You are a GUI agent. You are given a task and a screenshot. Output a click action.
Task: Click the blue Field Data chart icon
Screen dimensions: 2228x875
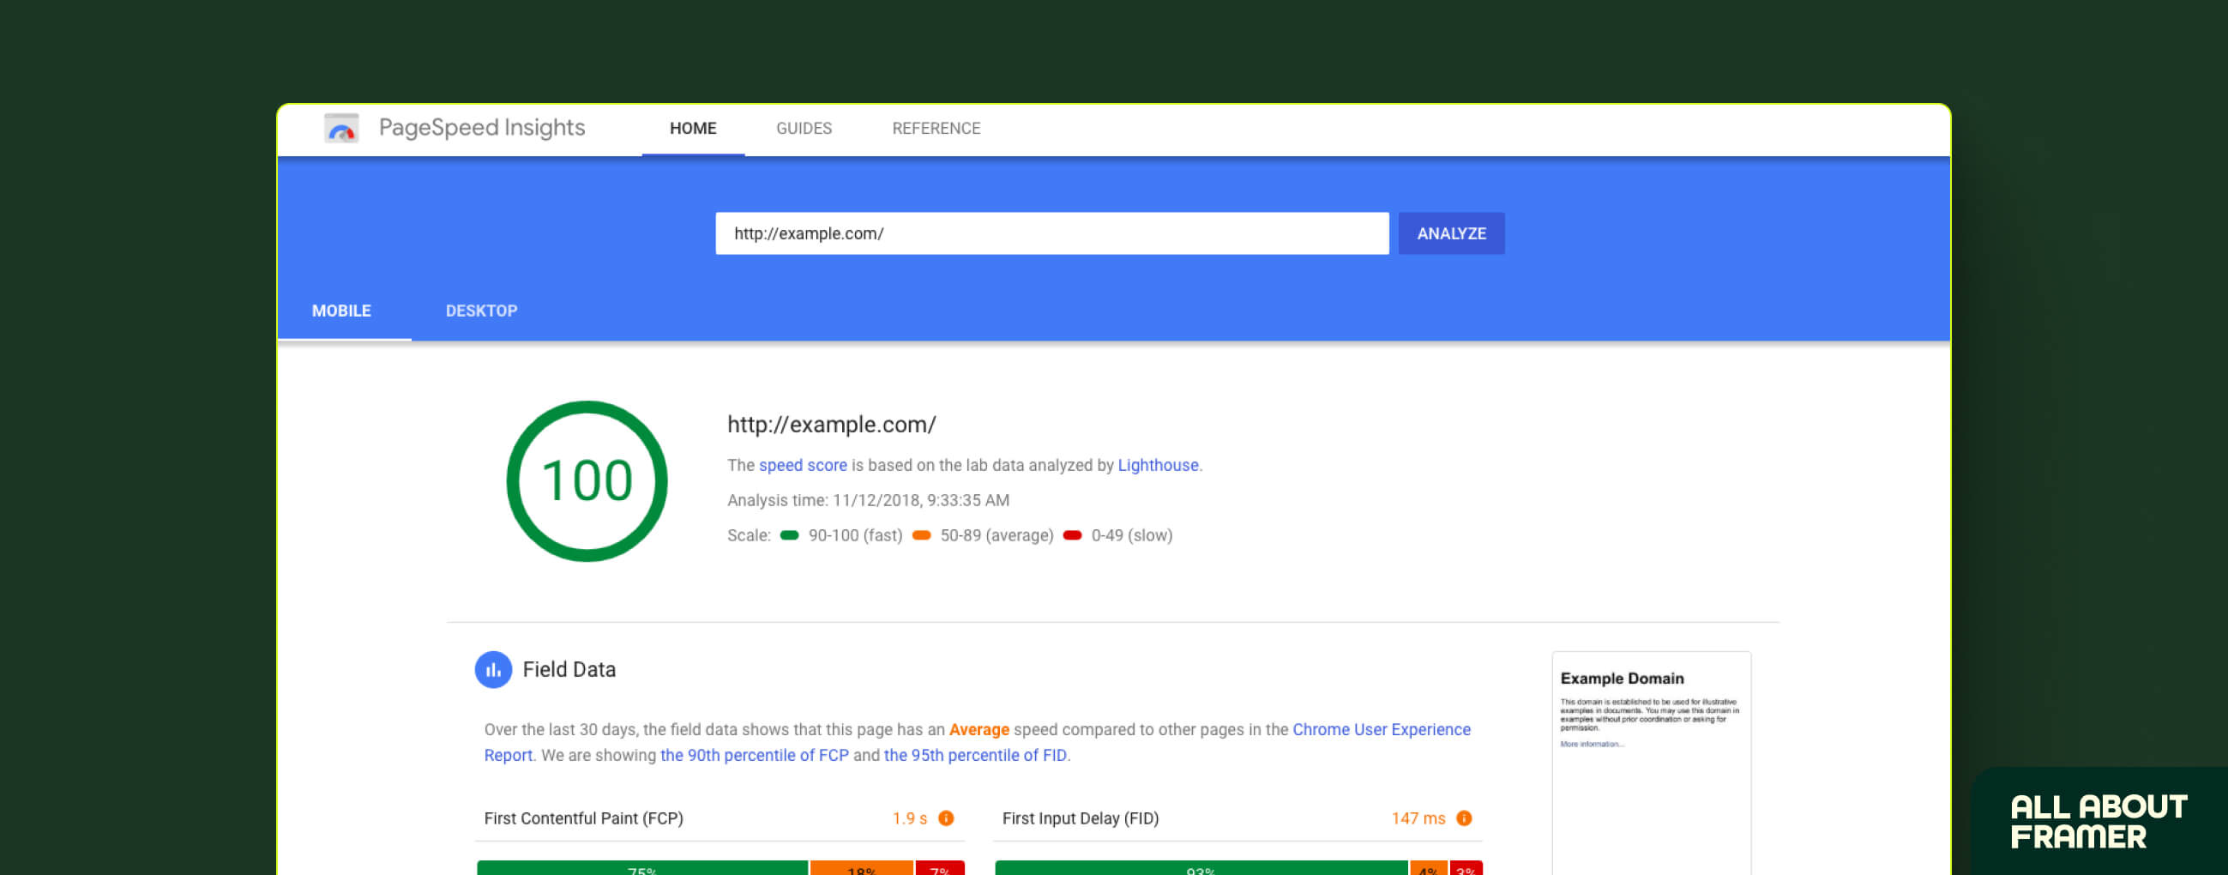click(493, 669)
